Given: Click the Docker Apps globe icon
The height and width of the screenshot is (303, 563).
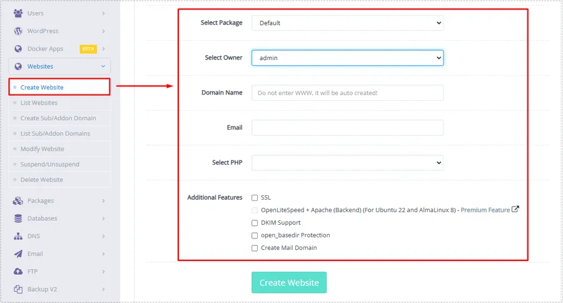Looking at the screenshot, I should click(x=18, y=49).
